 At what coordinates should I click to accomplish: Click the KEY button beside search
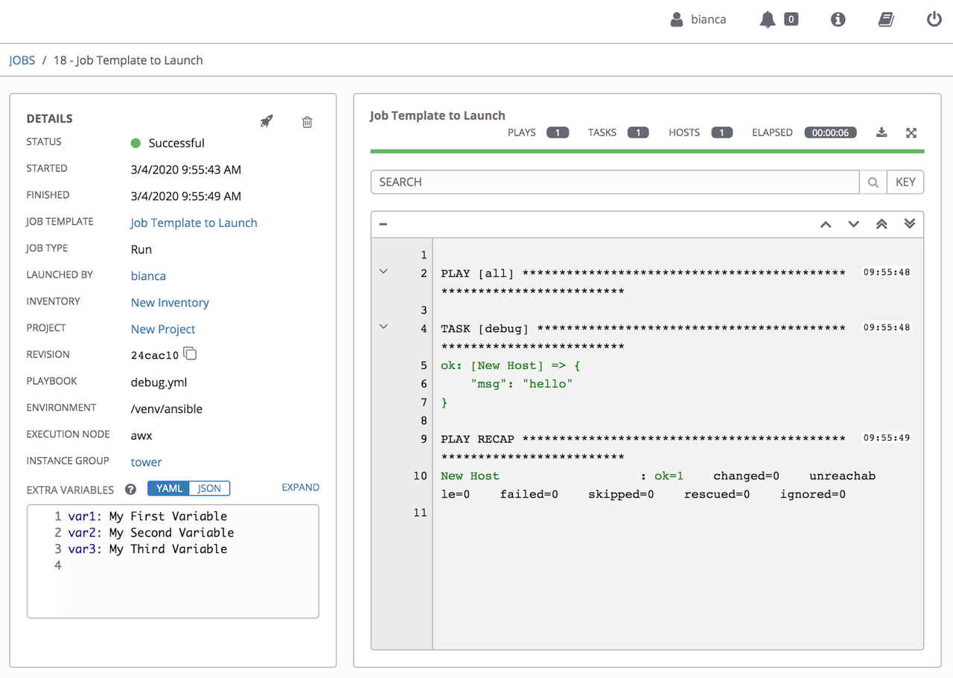tap(905, 182)
